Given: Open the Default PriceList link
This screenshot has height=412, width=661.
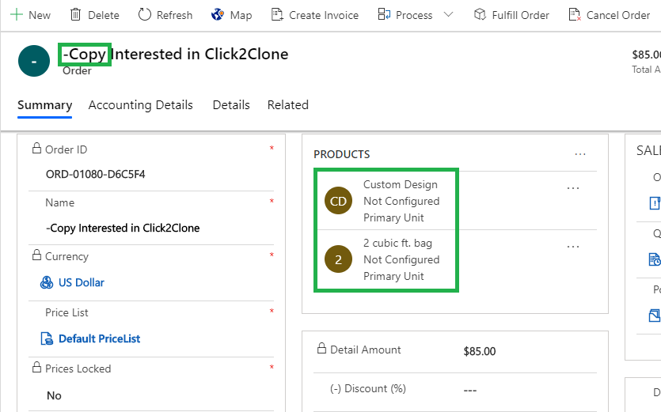Looking at the screenshot, I should (99, 338).
